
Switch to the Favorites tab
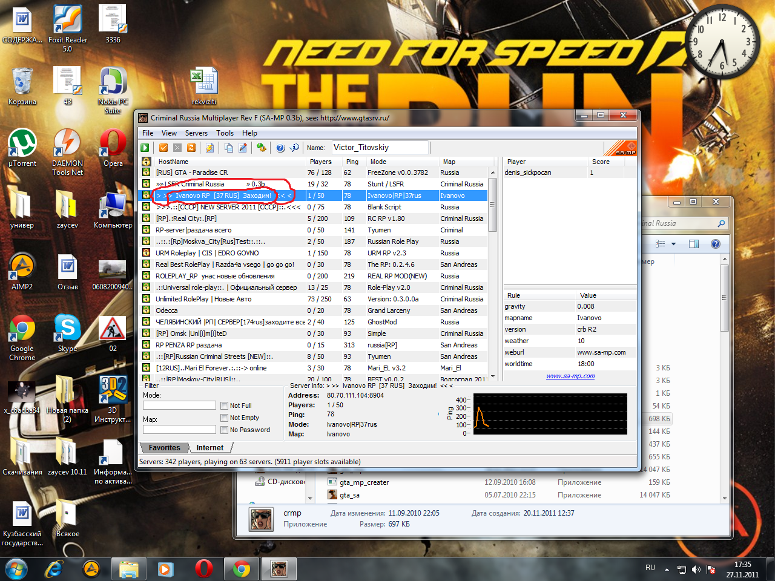(x=164, y=448)
